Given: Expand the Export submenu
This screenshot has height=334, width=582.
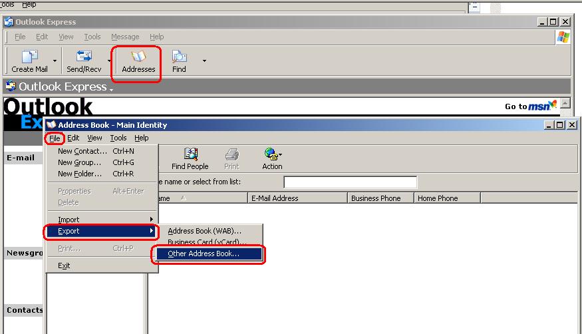Looking at the screenshot, I should coord(101,231).
